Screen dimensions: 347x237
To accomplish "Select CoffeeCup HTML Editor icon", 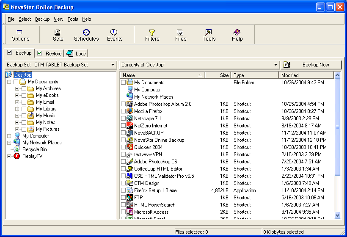I will (129, 168).
